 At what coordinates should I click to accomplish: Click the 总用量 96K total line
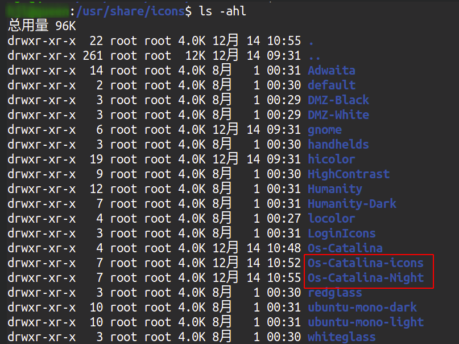point(42,26)
